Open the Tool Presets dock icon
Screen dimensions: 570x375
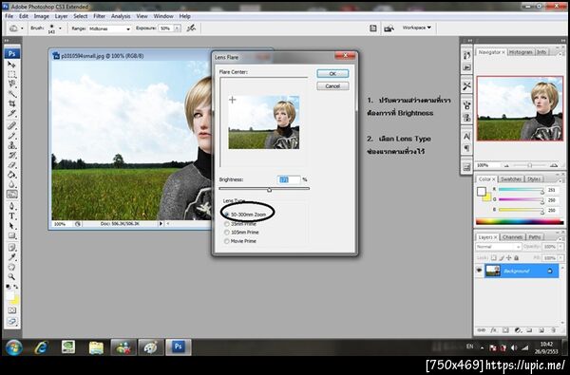point(466,86)
